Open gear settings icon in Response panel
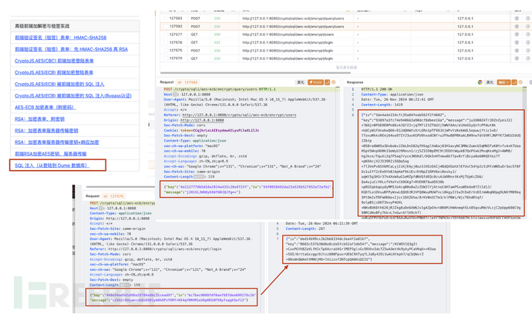 520,82
